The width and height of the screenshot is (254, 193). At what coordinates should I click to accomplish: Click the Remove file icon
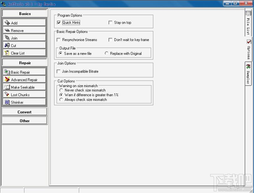coord(7,30)
